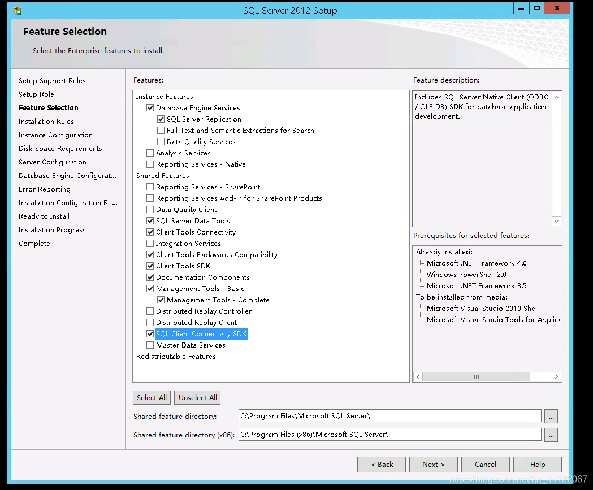Image resolution: width=593 pixels, height=490 pixels.
Task: Check Distributed Replay Client
Action: tap(150, 323)
